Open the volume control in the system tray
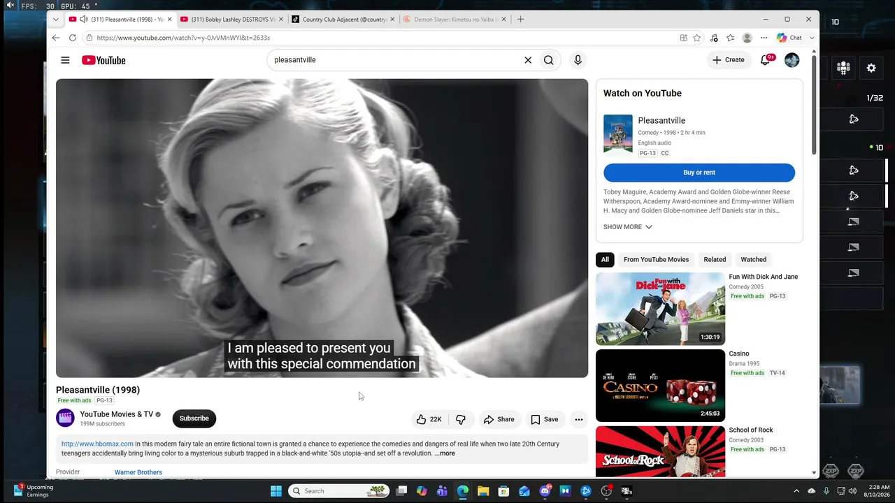Viewport: 895px width, 503px height. click(852, 491)
